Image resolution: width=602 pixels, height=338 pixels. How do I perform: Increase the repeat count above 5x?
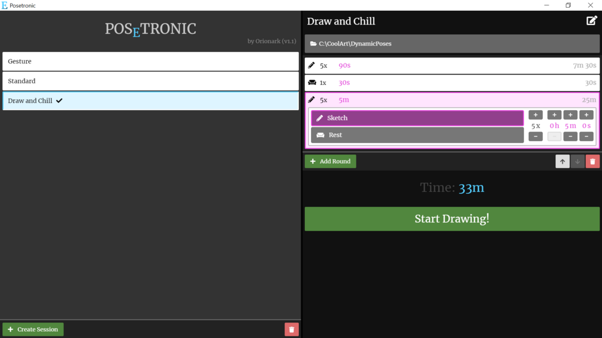[536, 115]
